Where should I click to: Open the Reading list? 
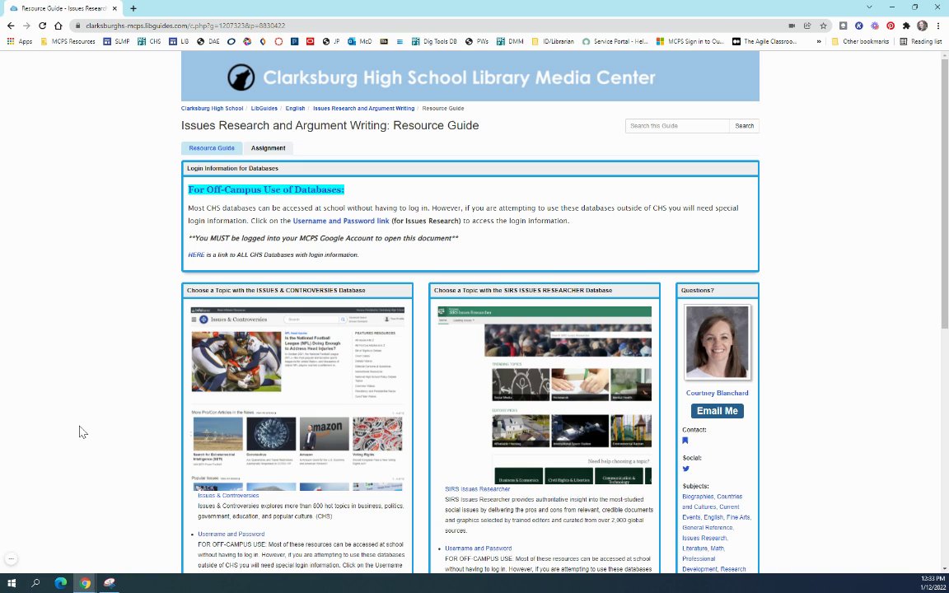click(x=920, y=42)
